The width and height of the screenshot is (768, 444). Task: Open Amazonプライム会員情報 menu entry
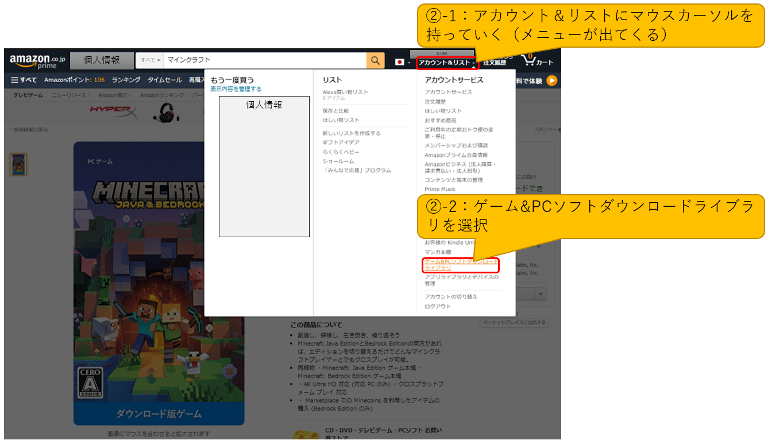tap(456, 155)
